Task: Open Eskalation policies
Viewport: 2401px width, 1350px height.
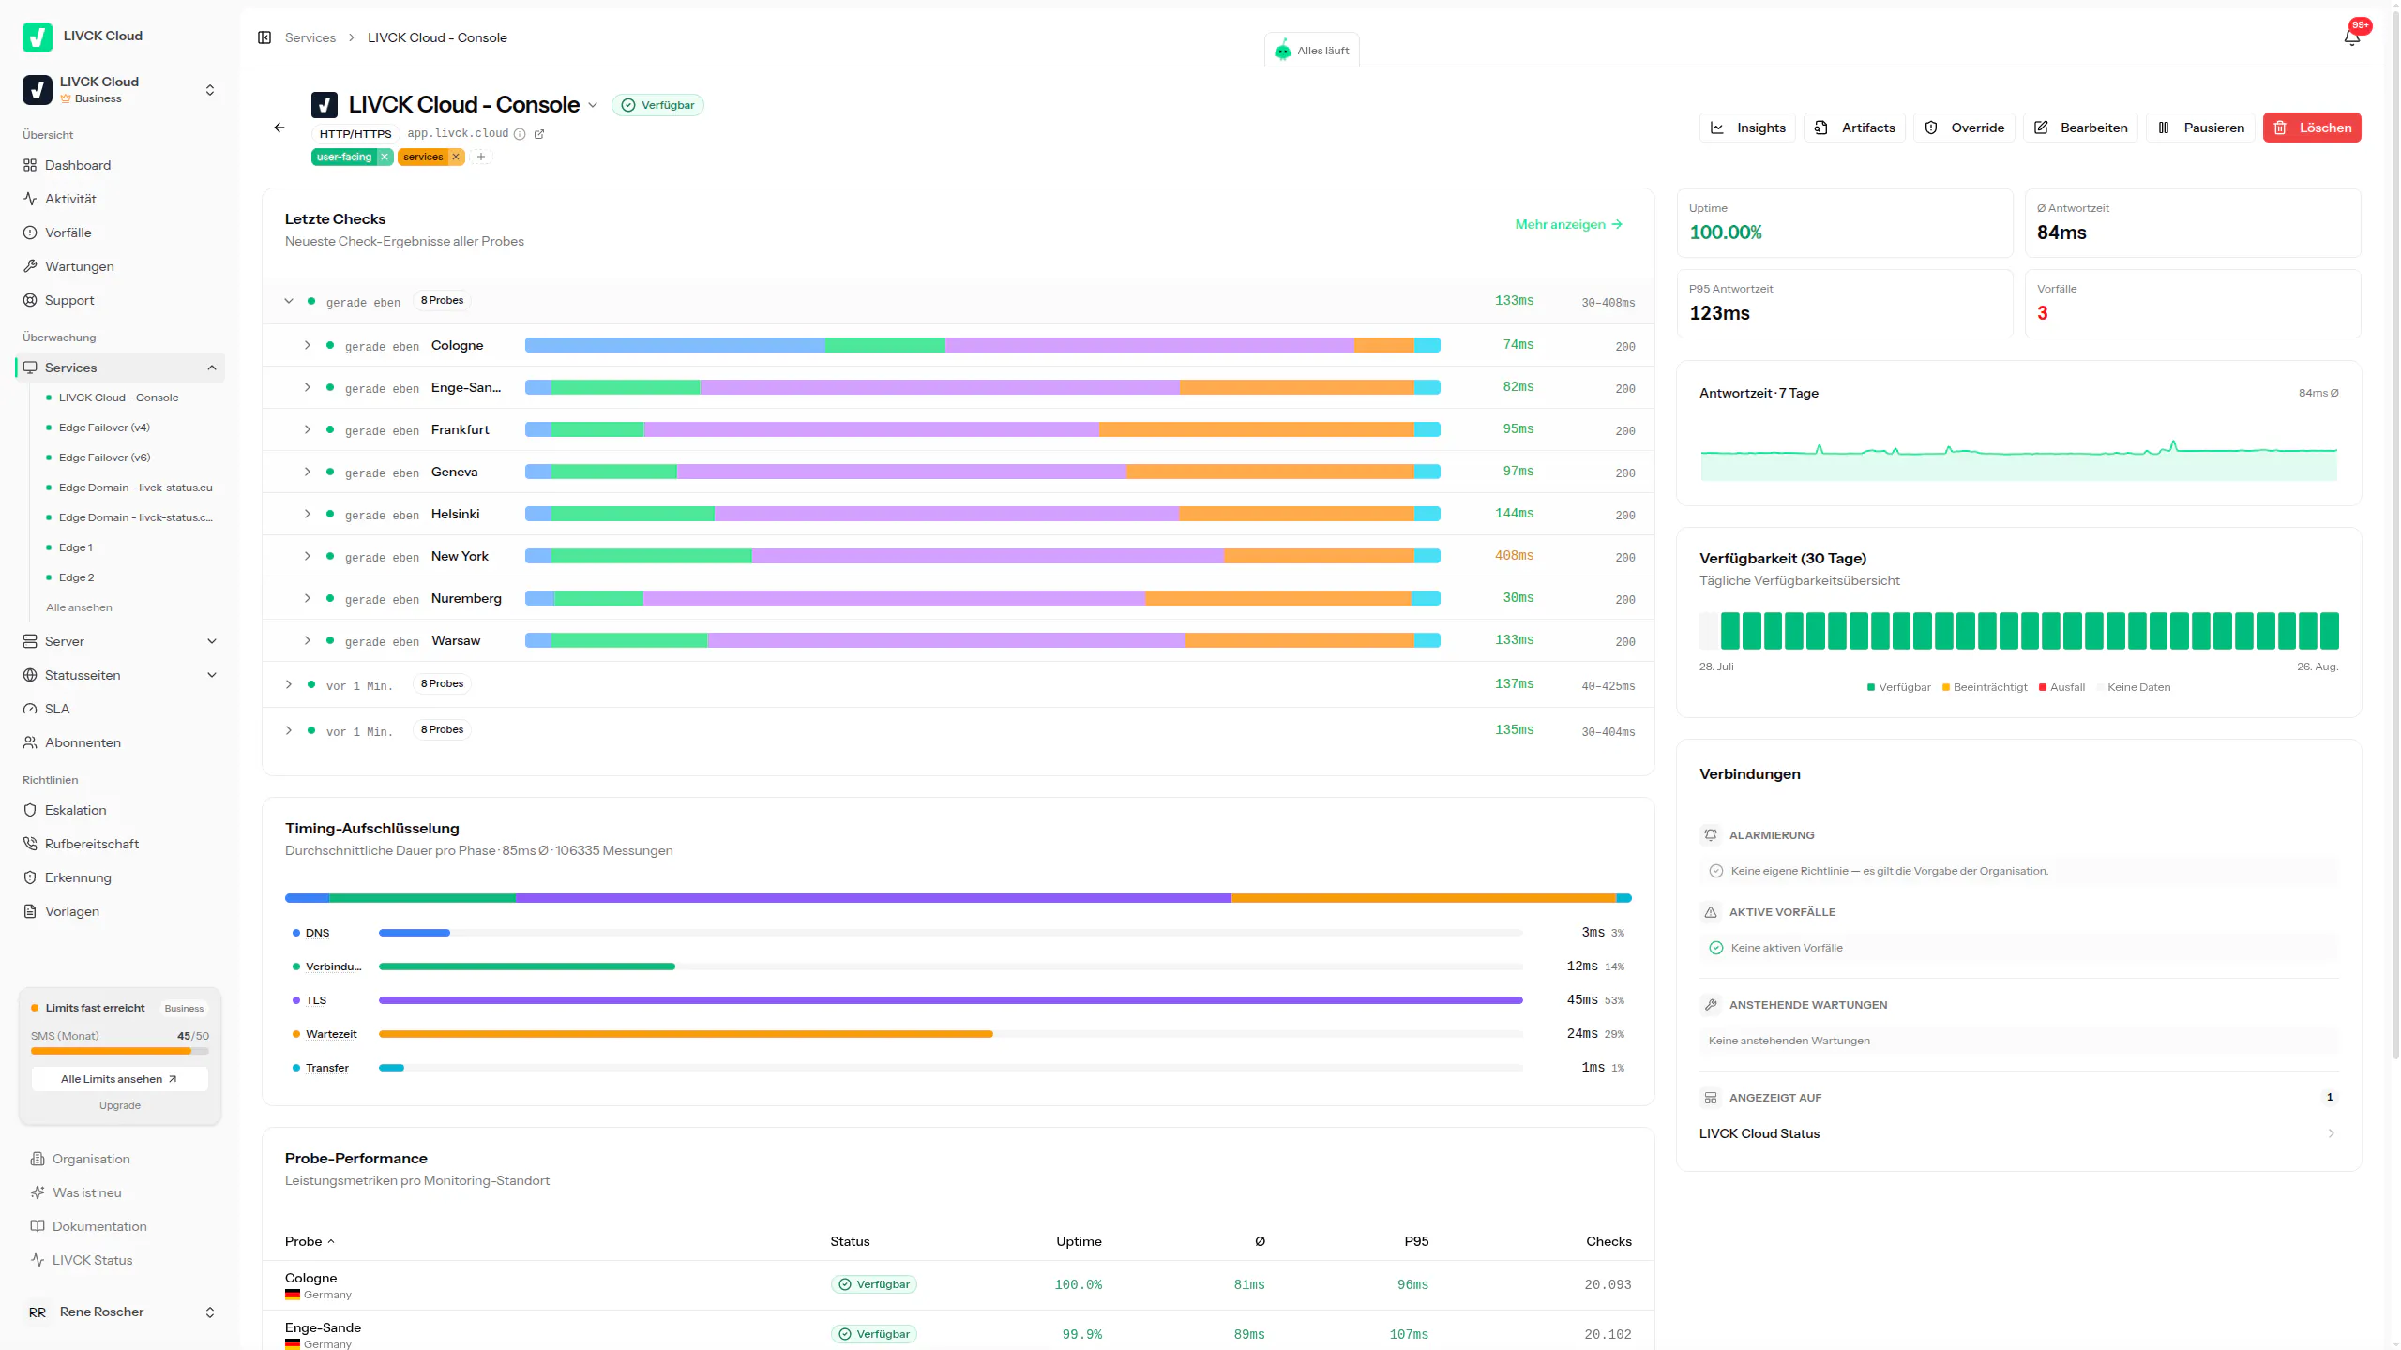Action: [120, 810]
